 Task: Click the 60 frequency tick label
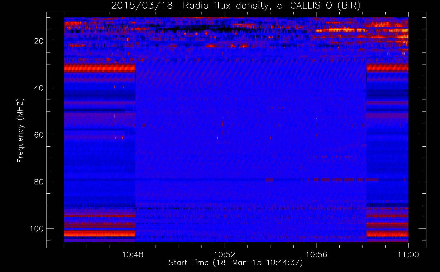[x=39, y=135]
